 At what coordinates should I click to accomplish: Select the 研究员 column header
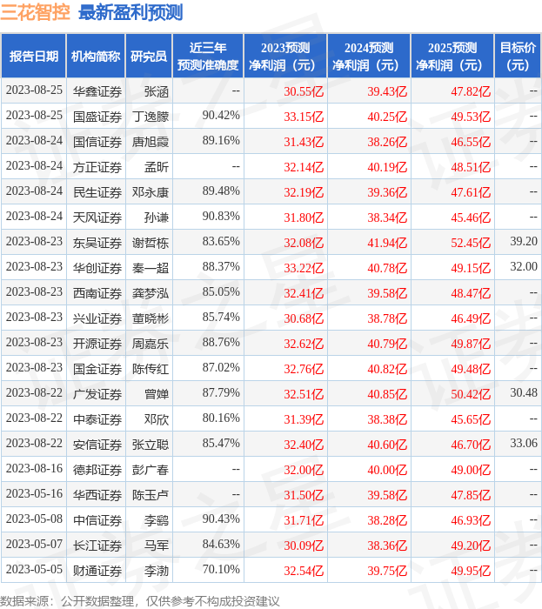point(149,57)
